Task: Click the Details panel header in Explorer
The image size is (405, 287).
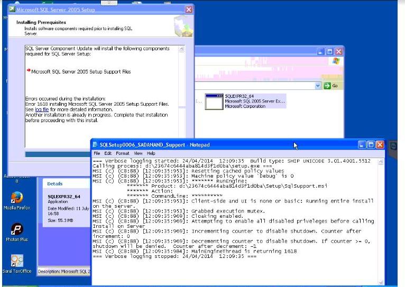Action: tap(56, 184)
